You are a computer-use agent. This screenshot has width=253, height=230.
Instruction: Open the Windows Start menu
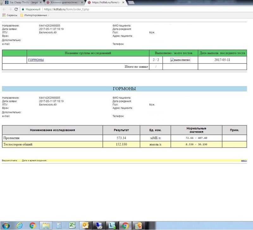point(6,225)
